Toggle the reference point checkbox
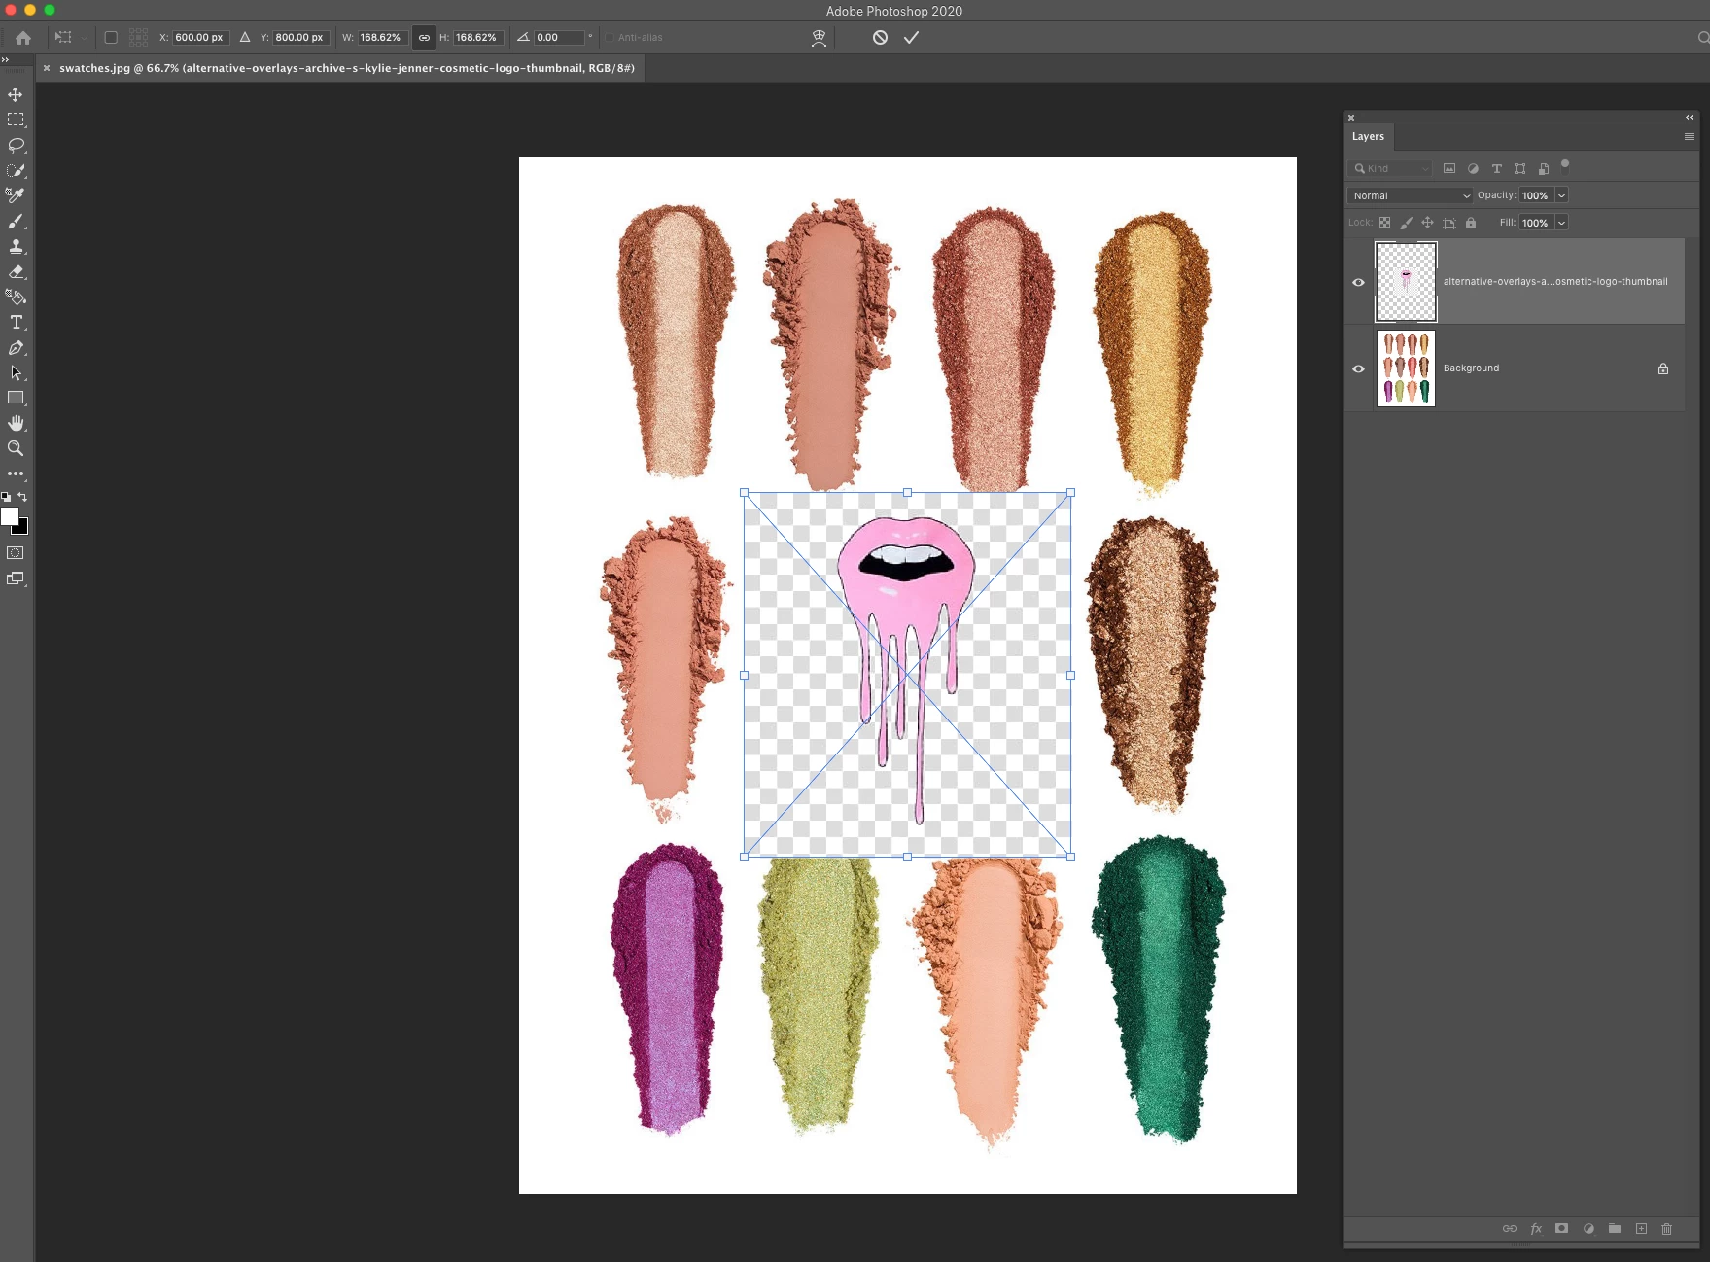 click(x=111, y=38)
